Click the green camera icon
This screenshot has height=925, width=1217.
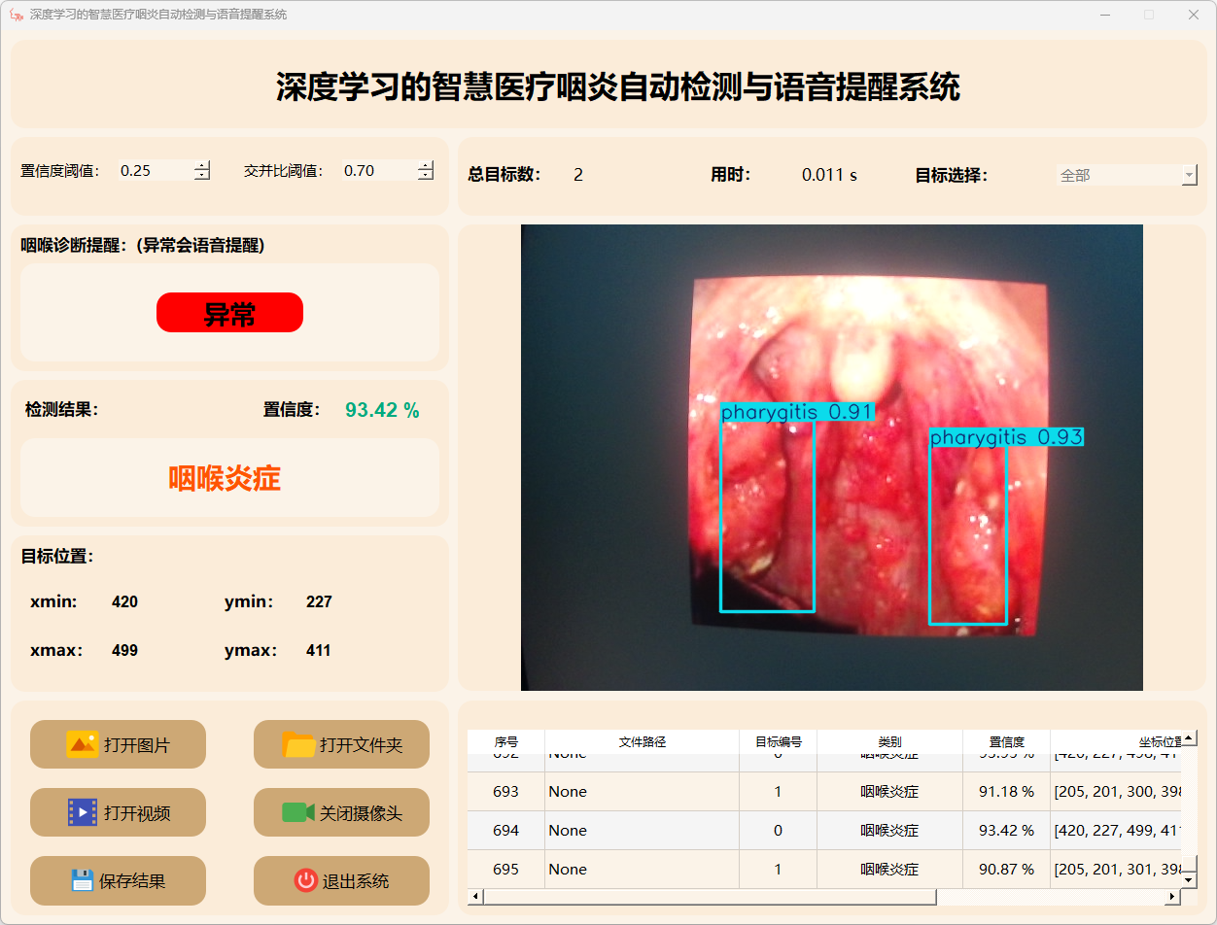point(297,812)
